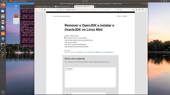Click Atividades in the top bar
170x95 pixels.
pos(5,1)
